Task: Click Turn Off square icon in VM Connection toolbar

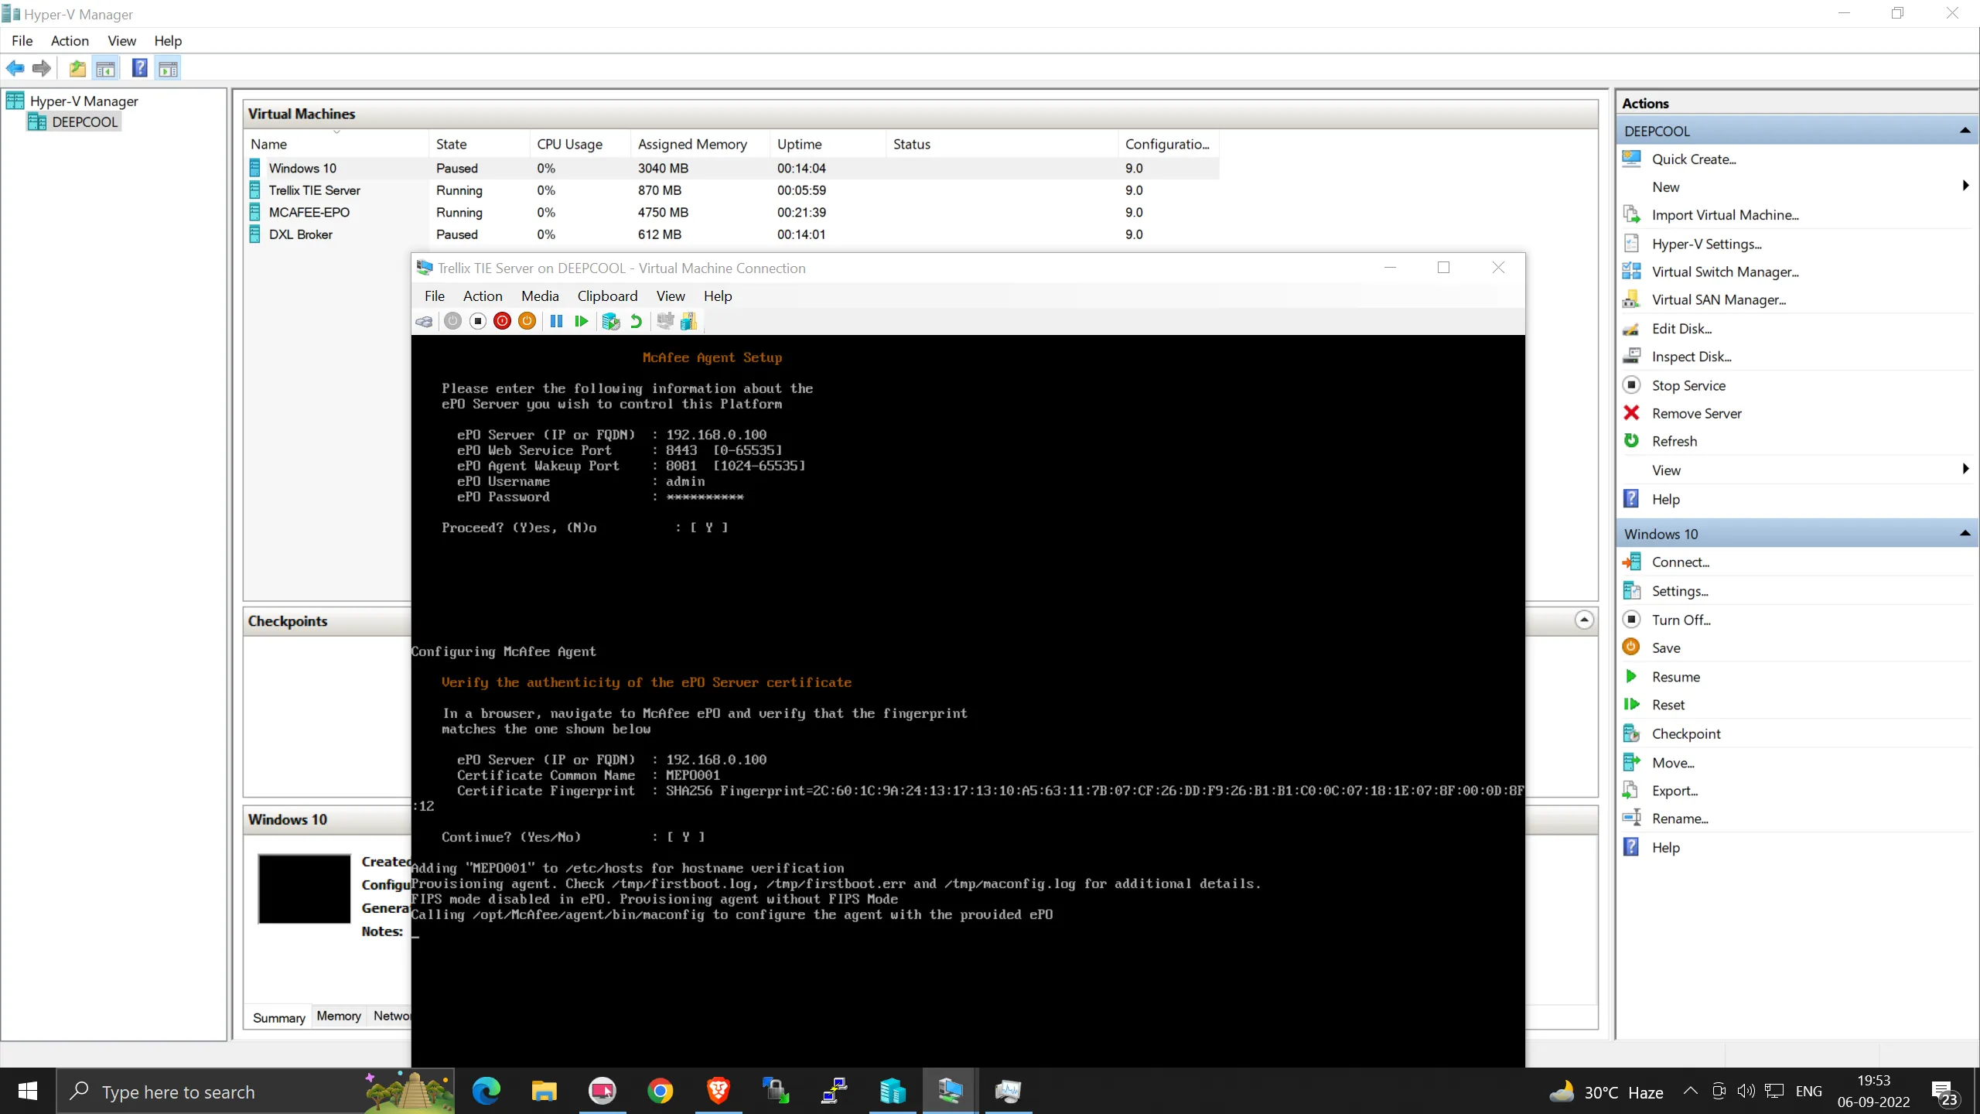Action: click(x=478, y=321)
